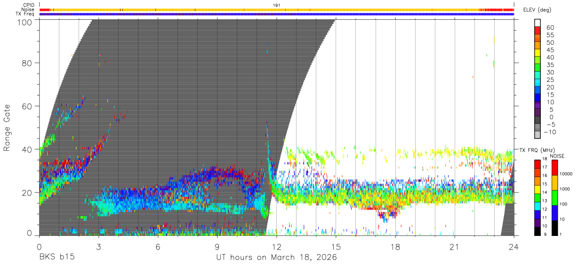The image size is (578, 267).
Task: Select the red top segment of the TX FRQ colorbar
Action: pyautogui.click(x=538, y=163)
